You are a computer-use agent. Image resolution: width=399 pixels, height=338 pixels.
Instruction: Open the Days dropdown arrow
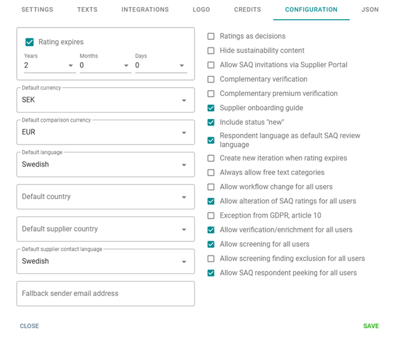click(x=182, y=65)
